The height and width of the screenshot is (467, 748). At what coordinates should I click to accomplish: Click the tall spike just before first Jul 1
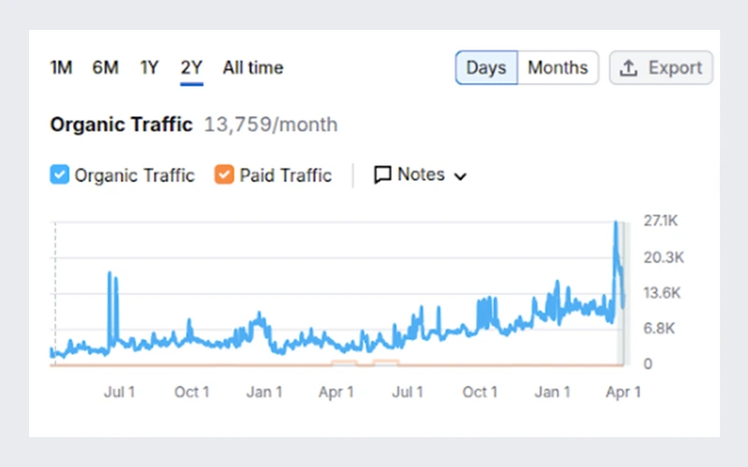[x=110, y=276]
